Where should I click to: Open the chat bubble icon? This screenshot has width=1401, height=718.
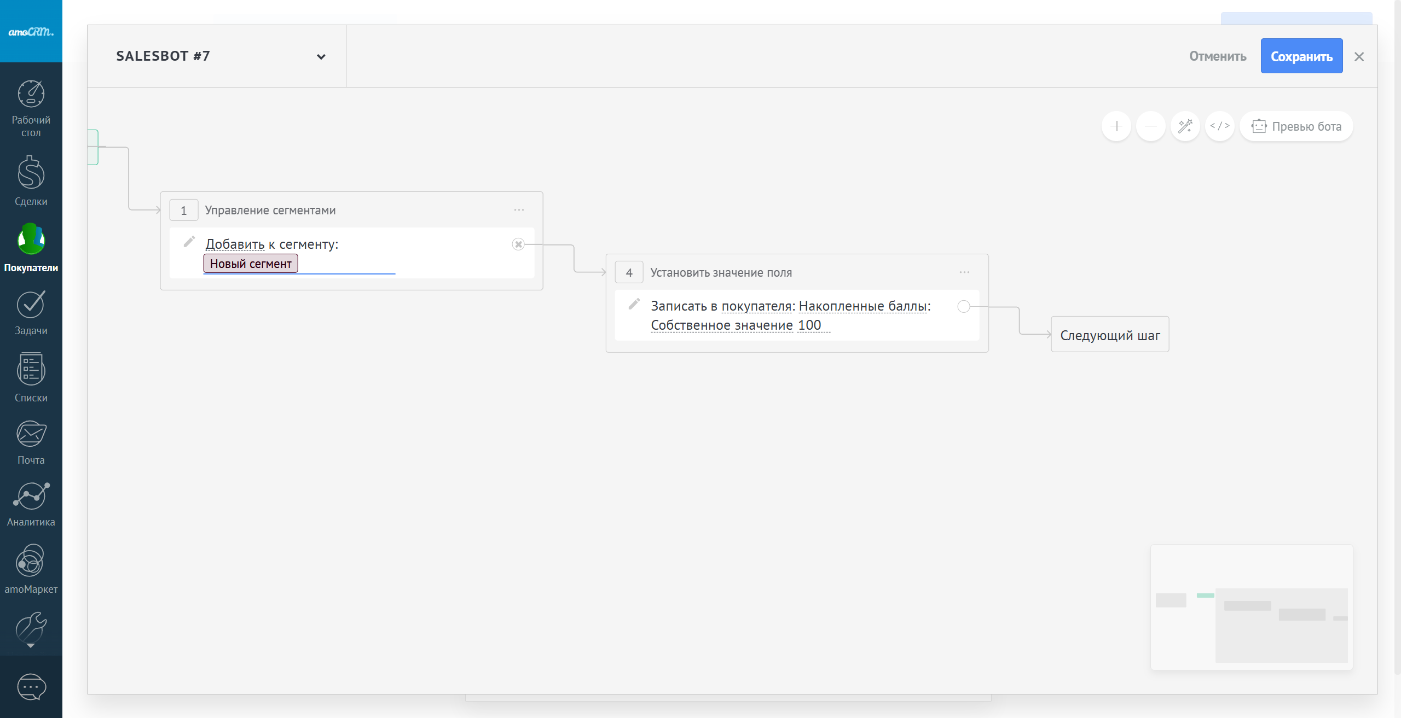(x=31, y=687)
